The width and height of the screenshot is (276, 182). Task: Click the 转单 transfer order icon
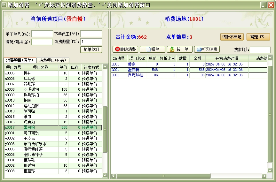[172, 49]
